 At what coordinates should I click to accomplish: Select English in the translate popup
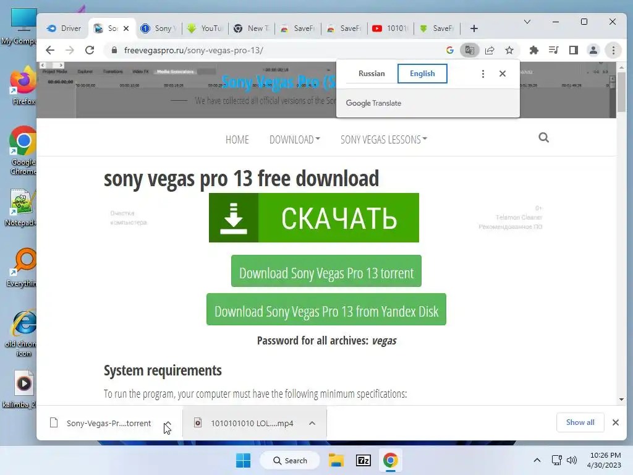[x=422, y=74]
